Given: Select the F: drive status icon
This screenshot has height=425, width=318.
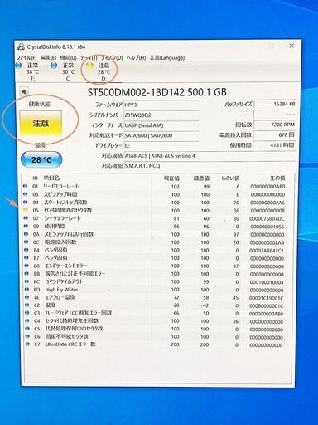Looking at the screenshot, I should 19,66.
